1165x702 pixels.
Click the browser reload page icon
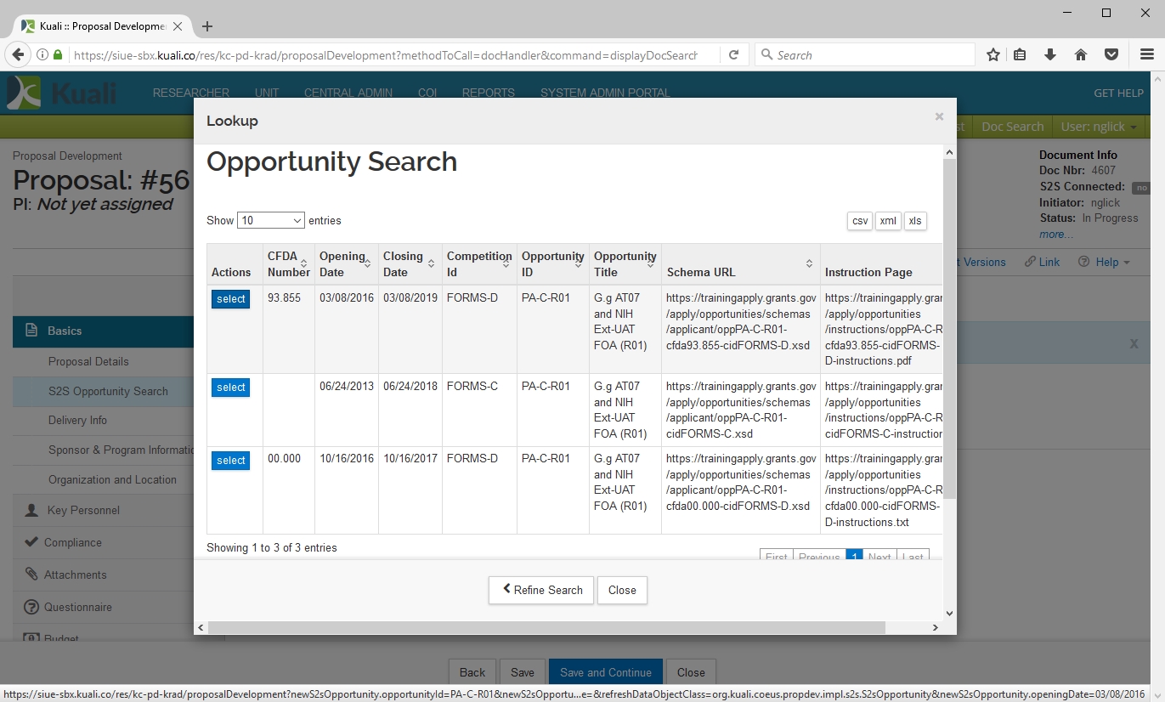(733, 55)
